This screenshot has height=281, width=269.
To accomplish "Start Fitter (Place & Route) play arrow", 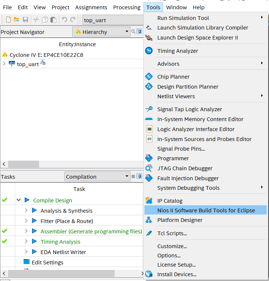I will [x=34, y=220].
